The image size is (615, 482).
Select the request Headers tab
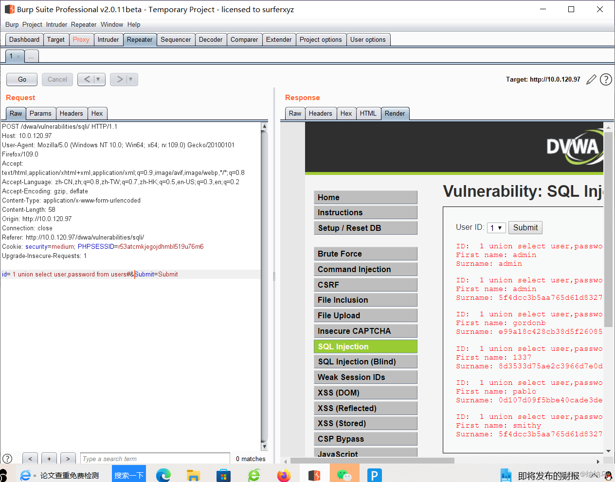(x=72, y=113)
